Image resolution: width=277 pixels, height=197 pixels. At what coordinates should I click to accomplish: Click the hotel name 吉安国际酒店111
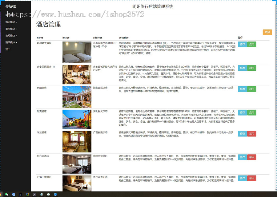[46, 67]
